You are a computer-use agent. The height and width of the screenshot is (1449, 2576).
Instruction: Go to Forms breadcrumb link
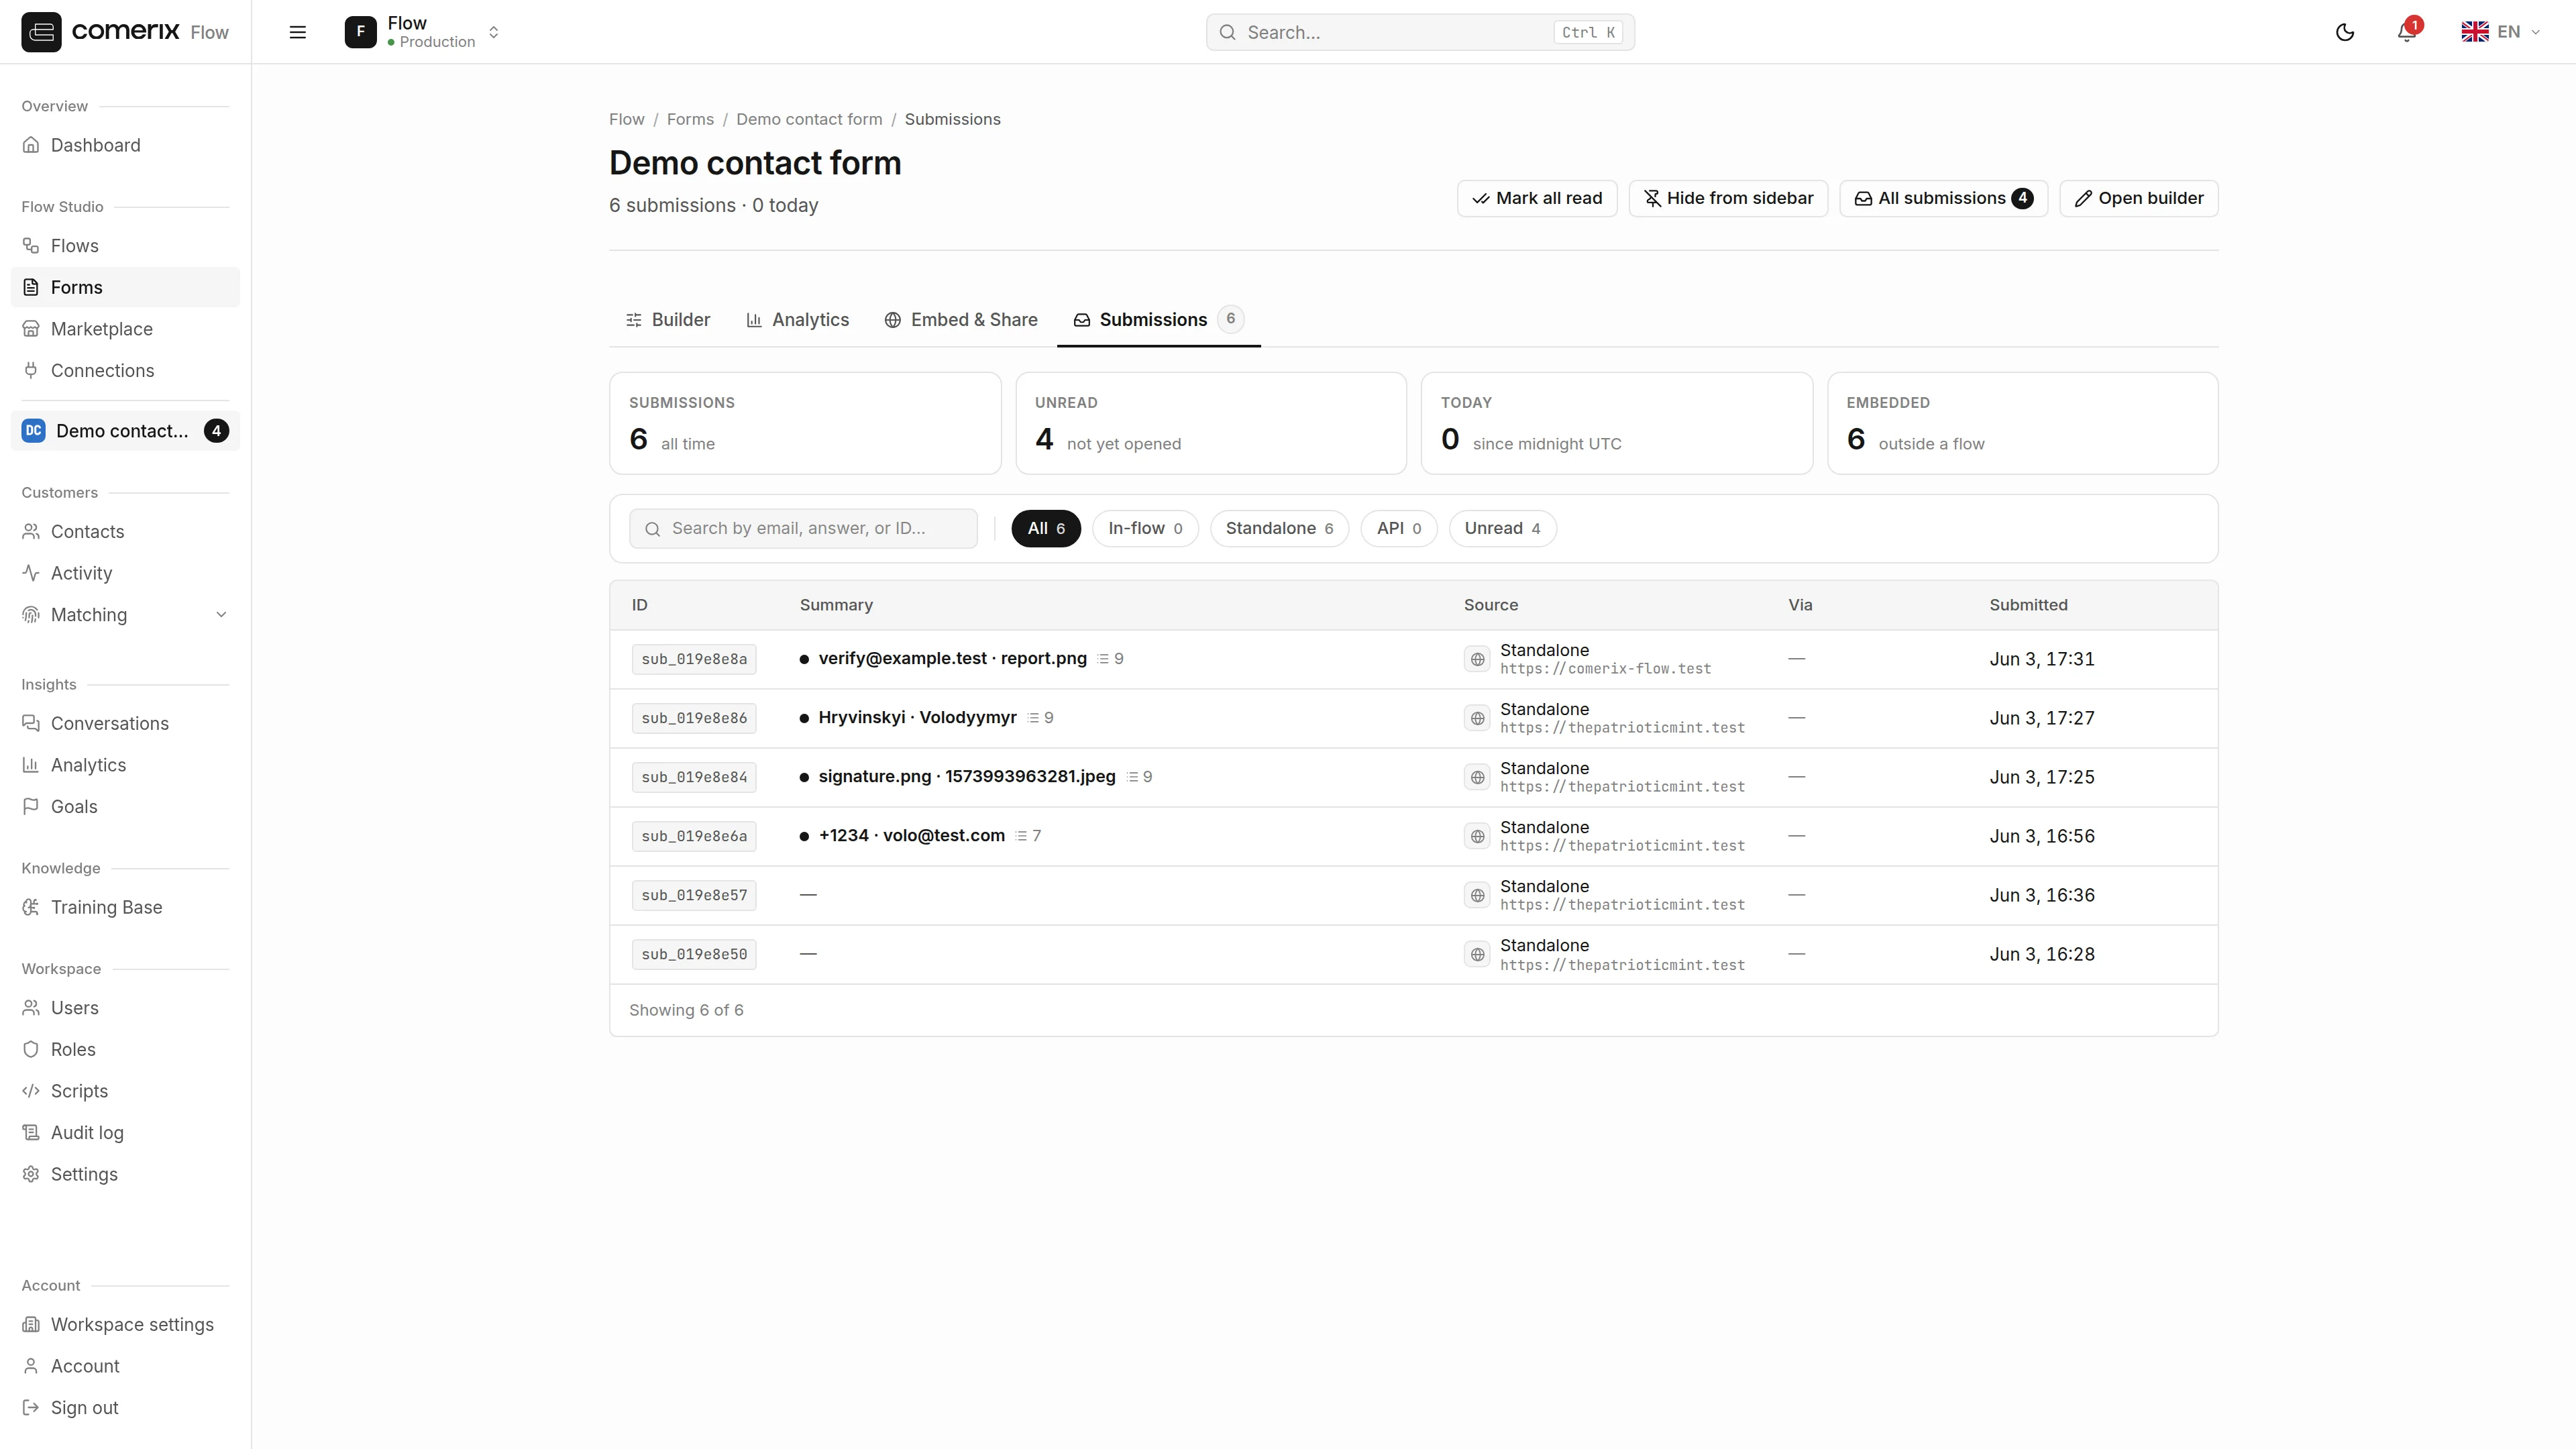690,120
